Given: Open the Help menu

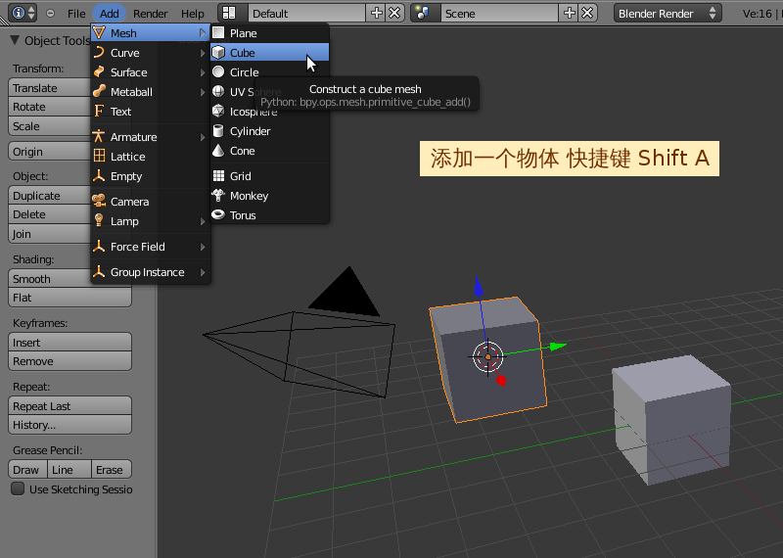Looking at the screenshot, I should (192, 14).
